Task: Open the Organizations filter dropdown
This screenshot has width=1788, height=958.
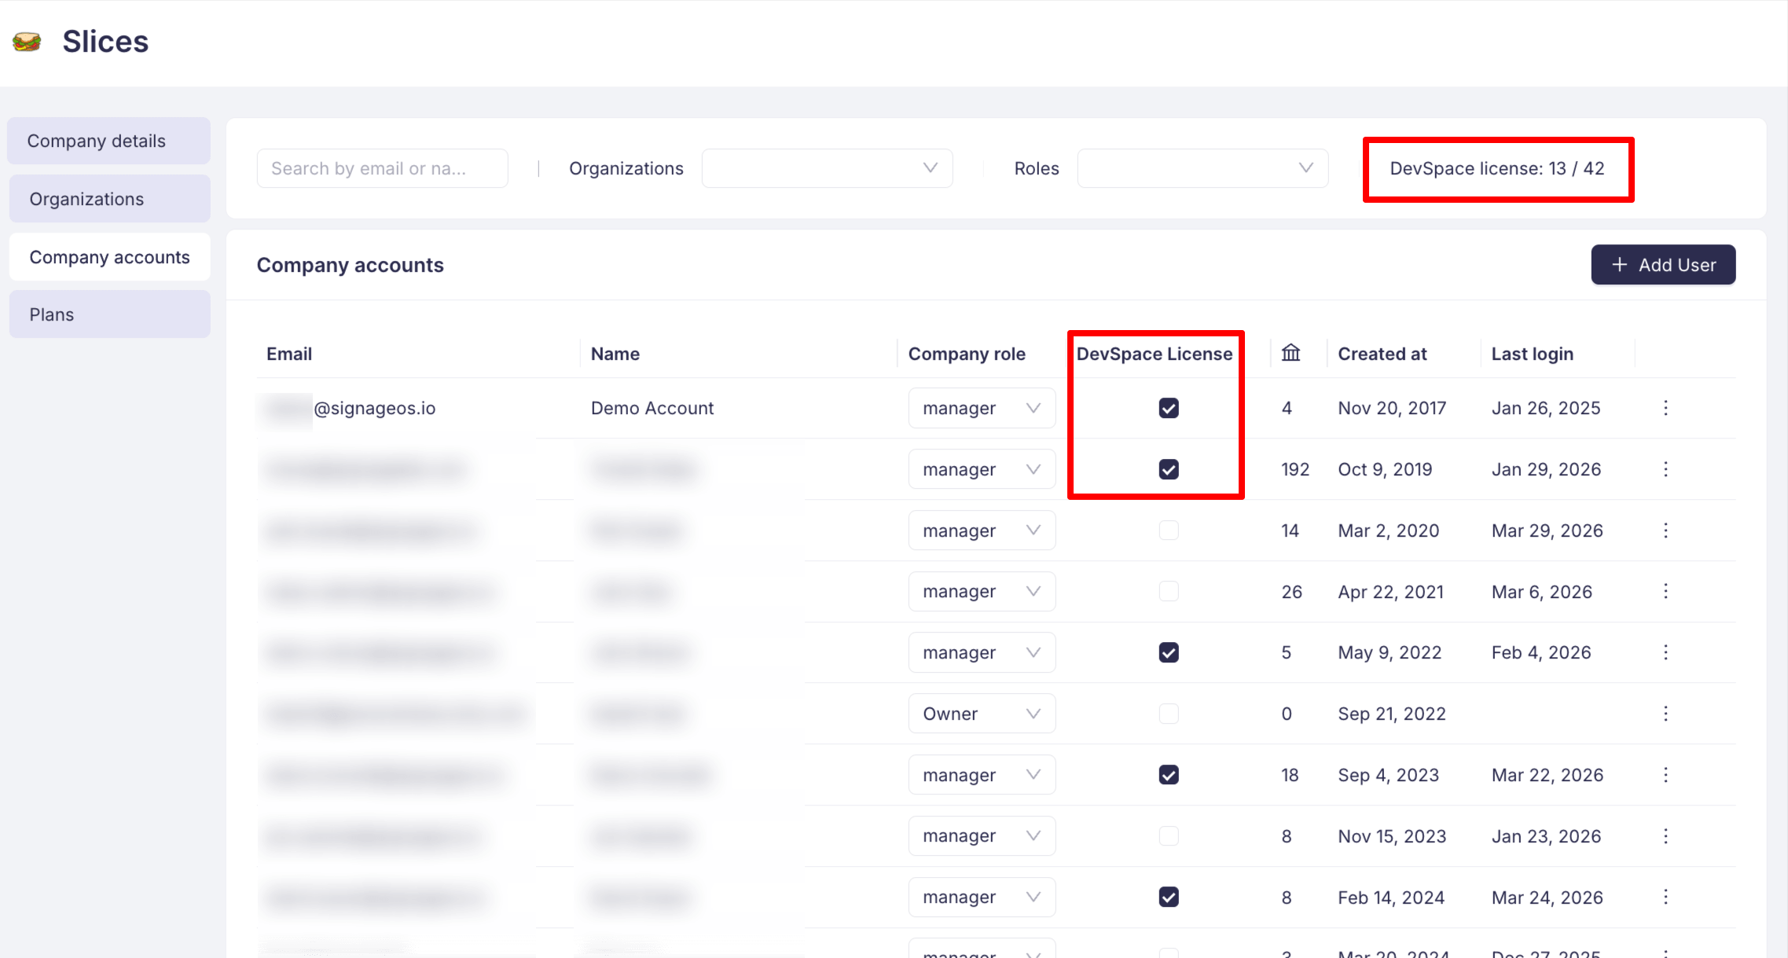Action: point(827,167)
